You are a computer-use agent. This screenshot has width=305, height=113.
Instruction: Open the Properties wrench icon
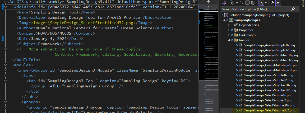[x=272, y=3]
